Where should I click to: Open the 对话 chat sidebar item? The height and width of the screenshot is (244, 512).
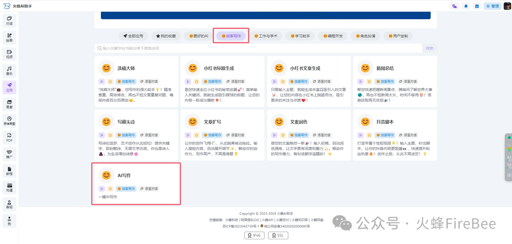(x=9, y=21)
